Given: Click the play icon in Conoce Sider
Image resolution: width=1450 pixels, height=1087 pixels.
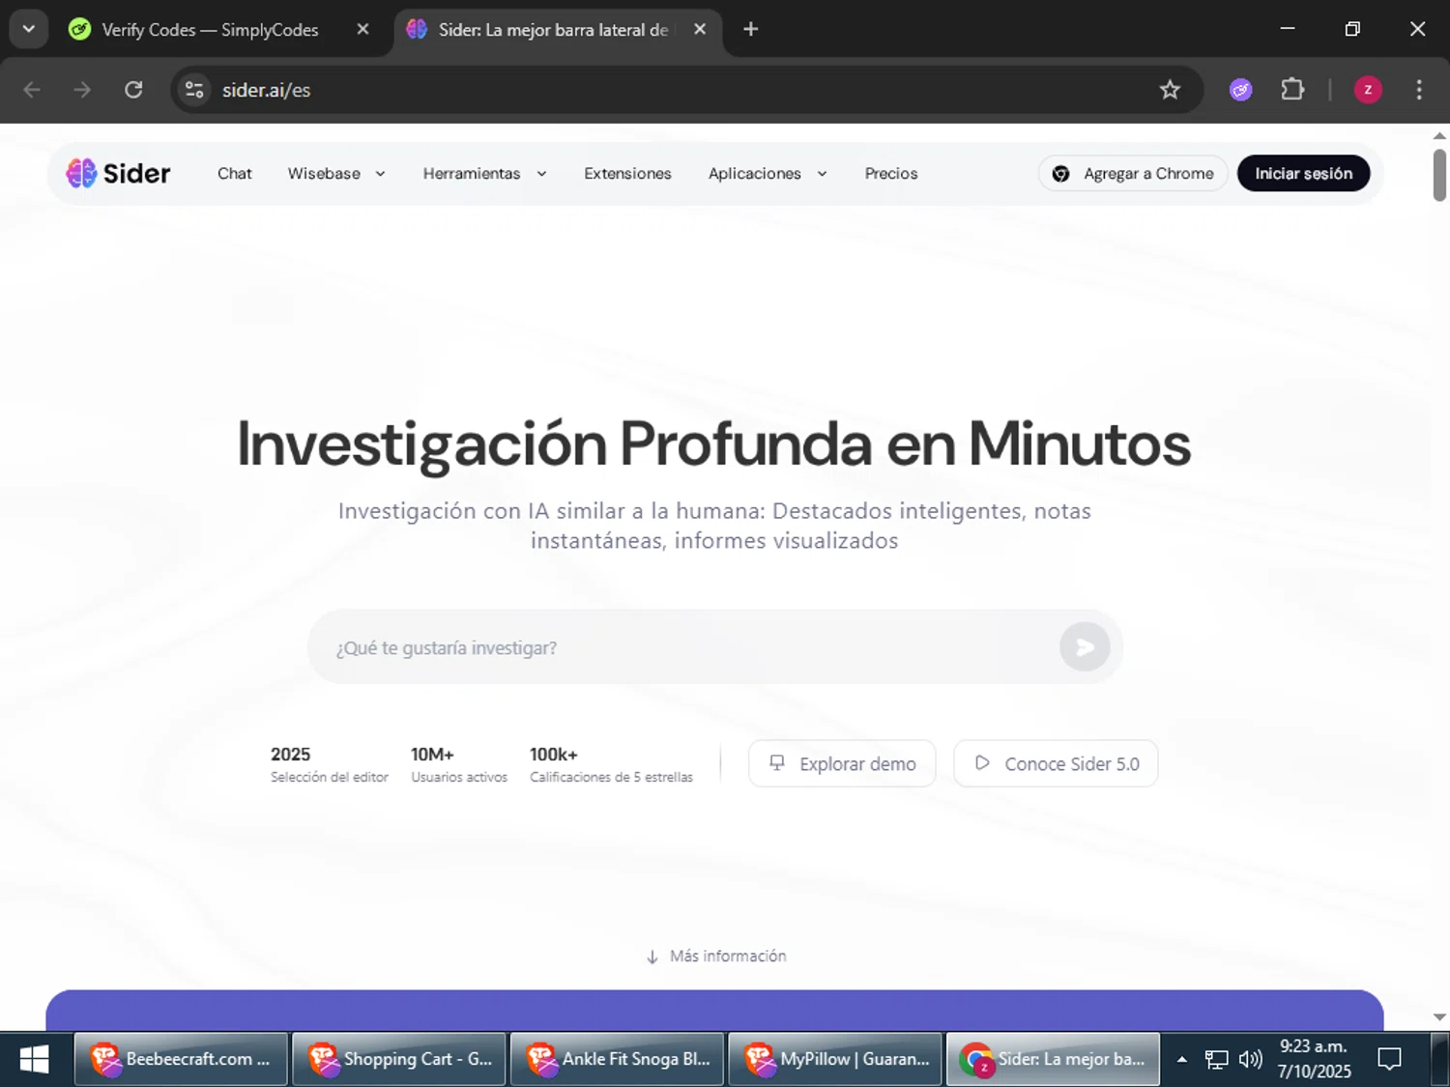Looking at the screenshot, I should tap(982, 762).
